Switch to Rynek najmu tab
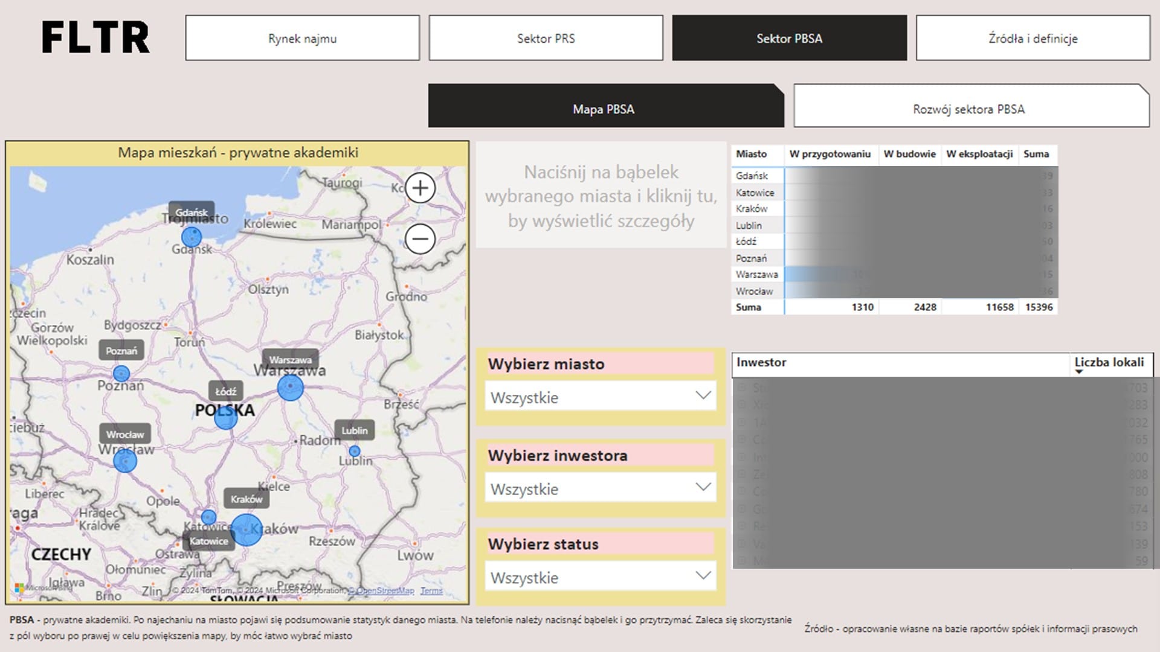Image resolution: width=1160 pixels, height=652 pixels. [302, 38]
